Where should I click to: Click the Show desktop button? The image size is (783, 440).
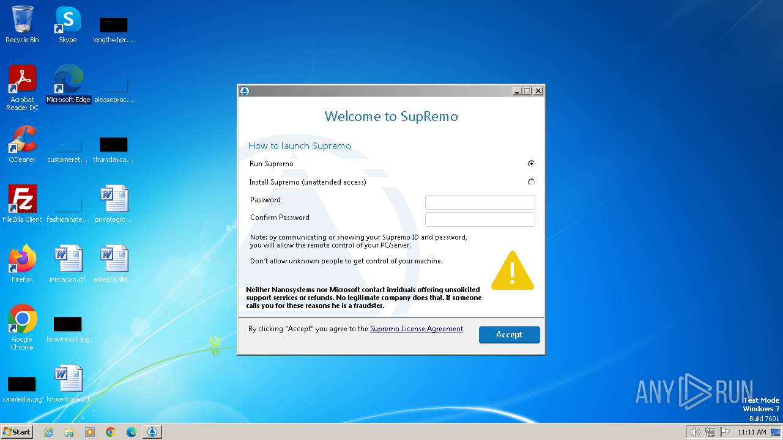click(x=776, y=432)
